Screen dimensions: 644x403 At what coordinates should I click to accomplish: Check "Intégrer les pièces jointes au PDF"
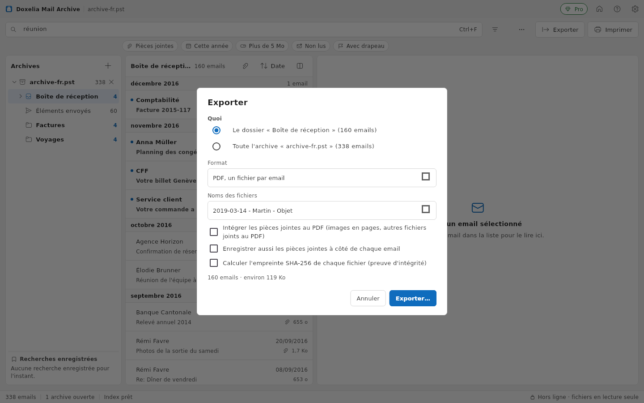pyautogui.click(x=214, y=232)
